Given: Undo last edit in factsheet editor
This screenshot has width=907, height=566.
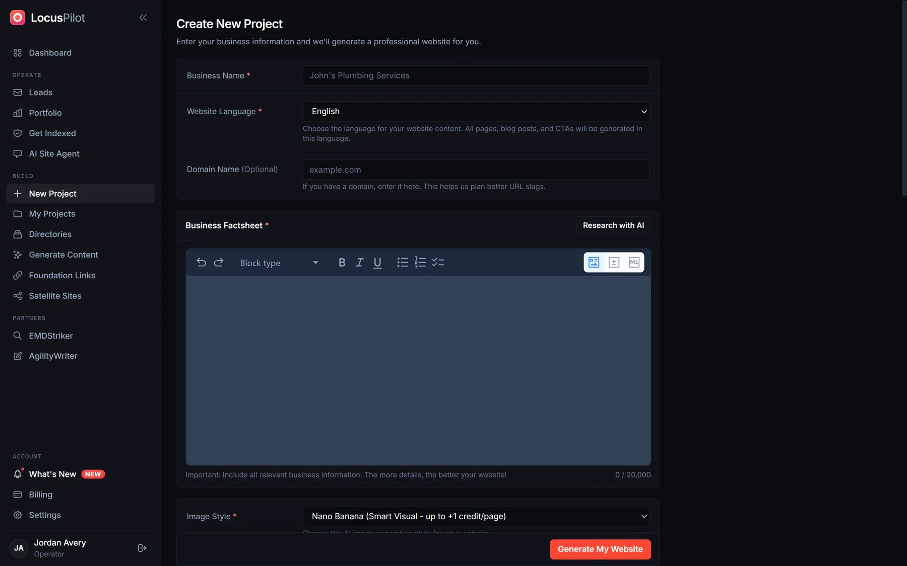Looking at the screenshot, I should pyautogui.click(x=201, y=263).
